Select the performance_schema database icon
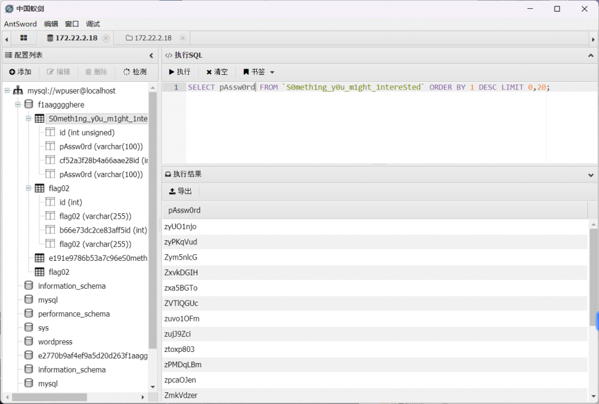Screen dimensions: 599x404 point(29,313)
